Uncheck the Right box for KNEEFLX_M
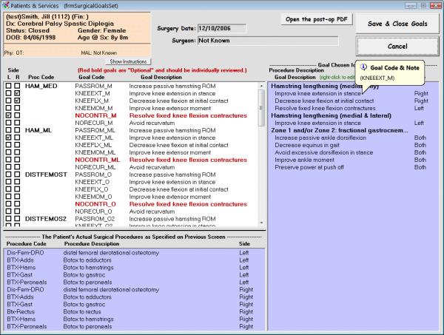This screenshot has width=444, height=335. pyautogui.click(x=17, y=101)
